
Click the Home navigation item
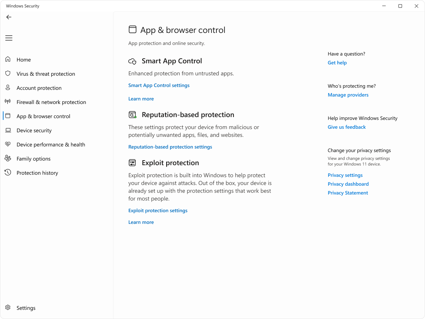(x=24, y=59)
